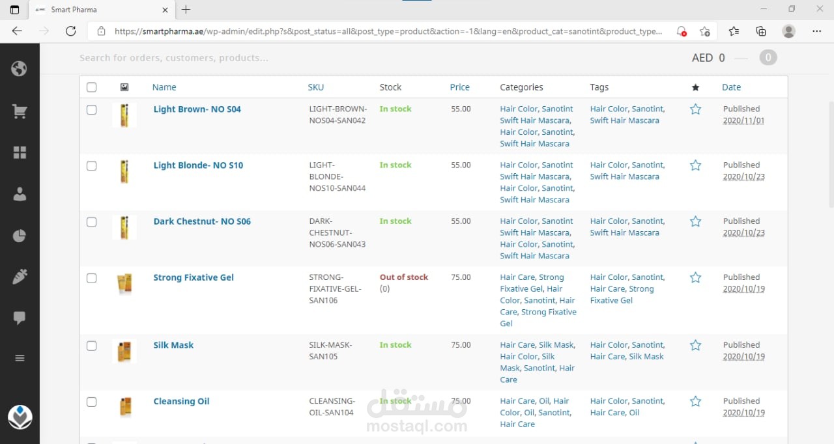
Task: Close the Smart Pharma tab
Action: (x=165, y=10)
